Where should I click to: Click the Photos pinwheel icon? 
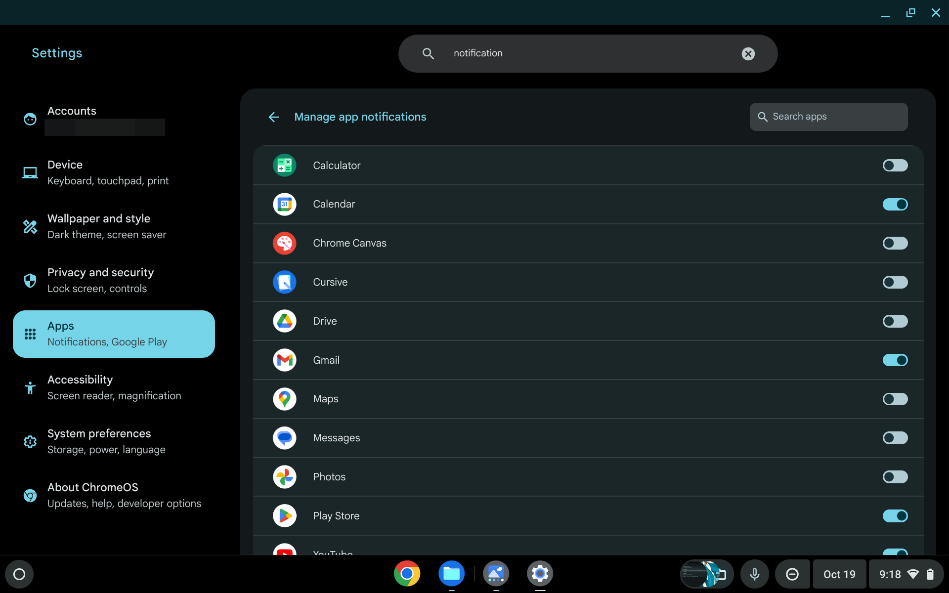pos(284,477)
